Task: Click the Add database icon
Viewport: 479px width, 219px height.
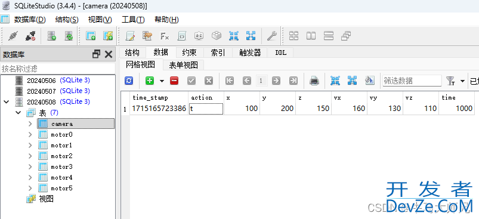Action: [52, 36]
